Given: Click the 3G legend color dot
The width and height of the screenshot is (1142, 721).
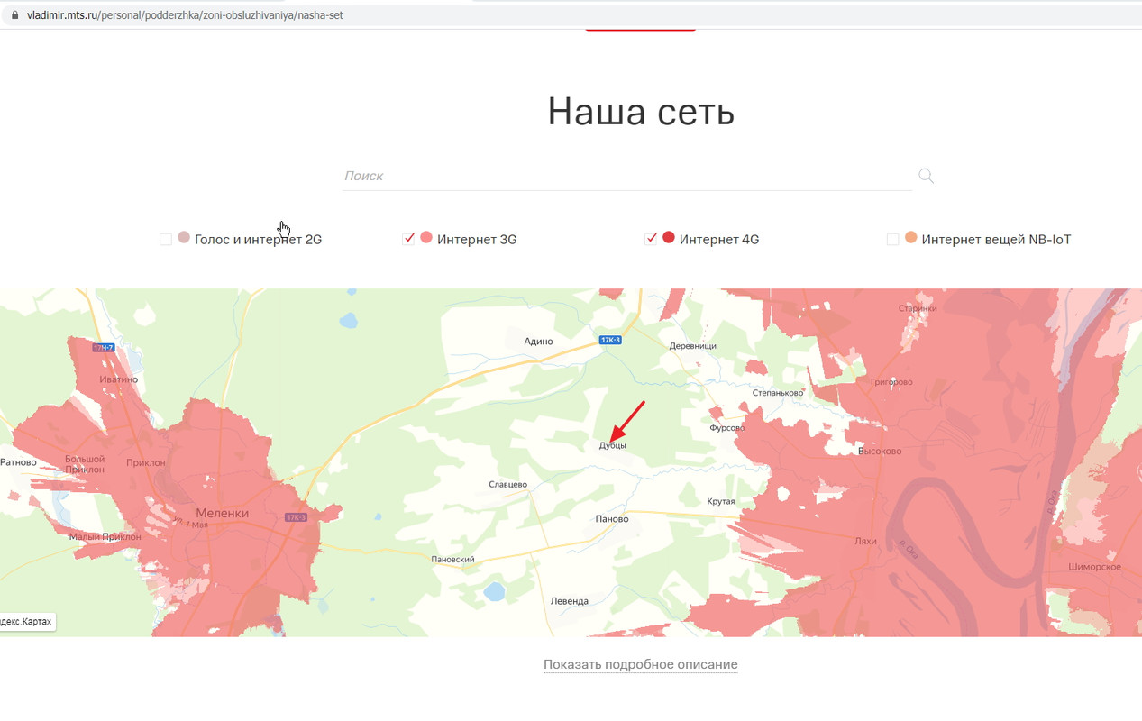Looking at the screenshot, I should click(426, 237).
